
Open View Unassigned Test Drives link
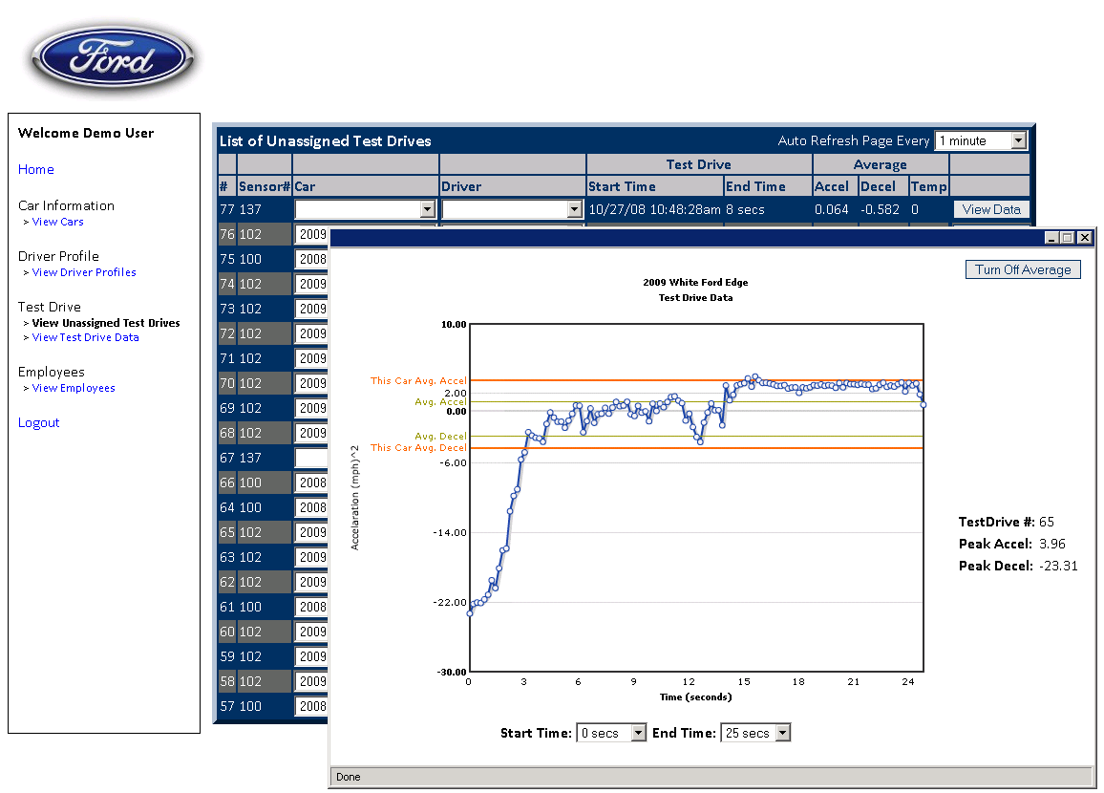click(106, 323)
